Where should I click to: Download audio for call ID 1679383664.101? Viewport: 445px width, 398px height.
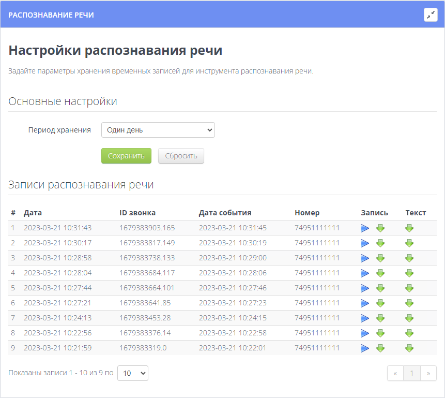tap(380, 288)
